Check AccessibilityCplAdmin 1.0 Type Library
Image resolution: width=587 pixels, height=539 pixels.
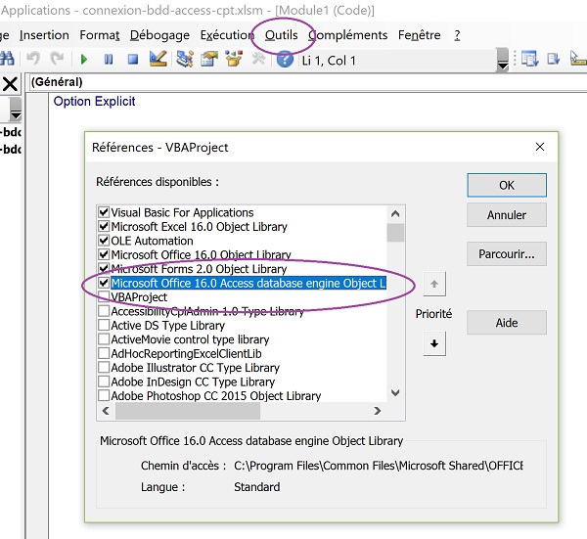pos(104,311)
